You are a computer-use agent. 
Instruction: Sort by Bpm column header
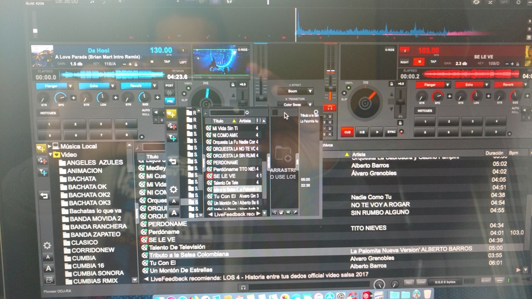(x=513, y=153)
